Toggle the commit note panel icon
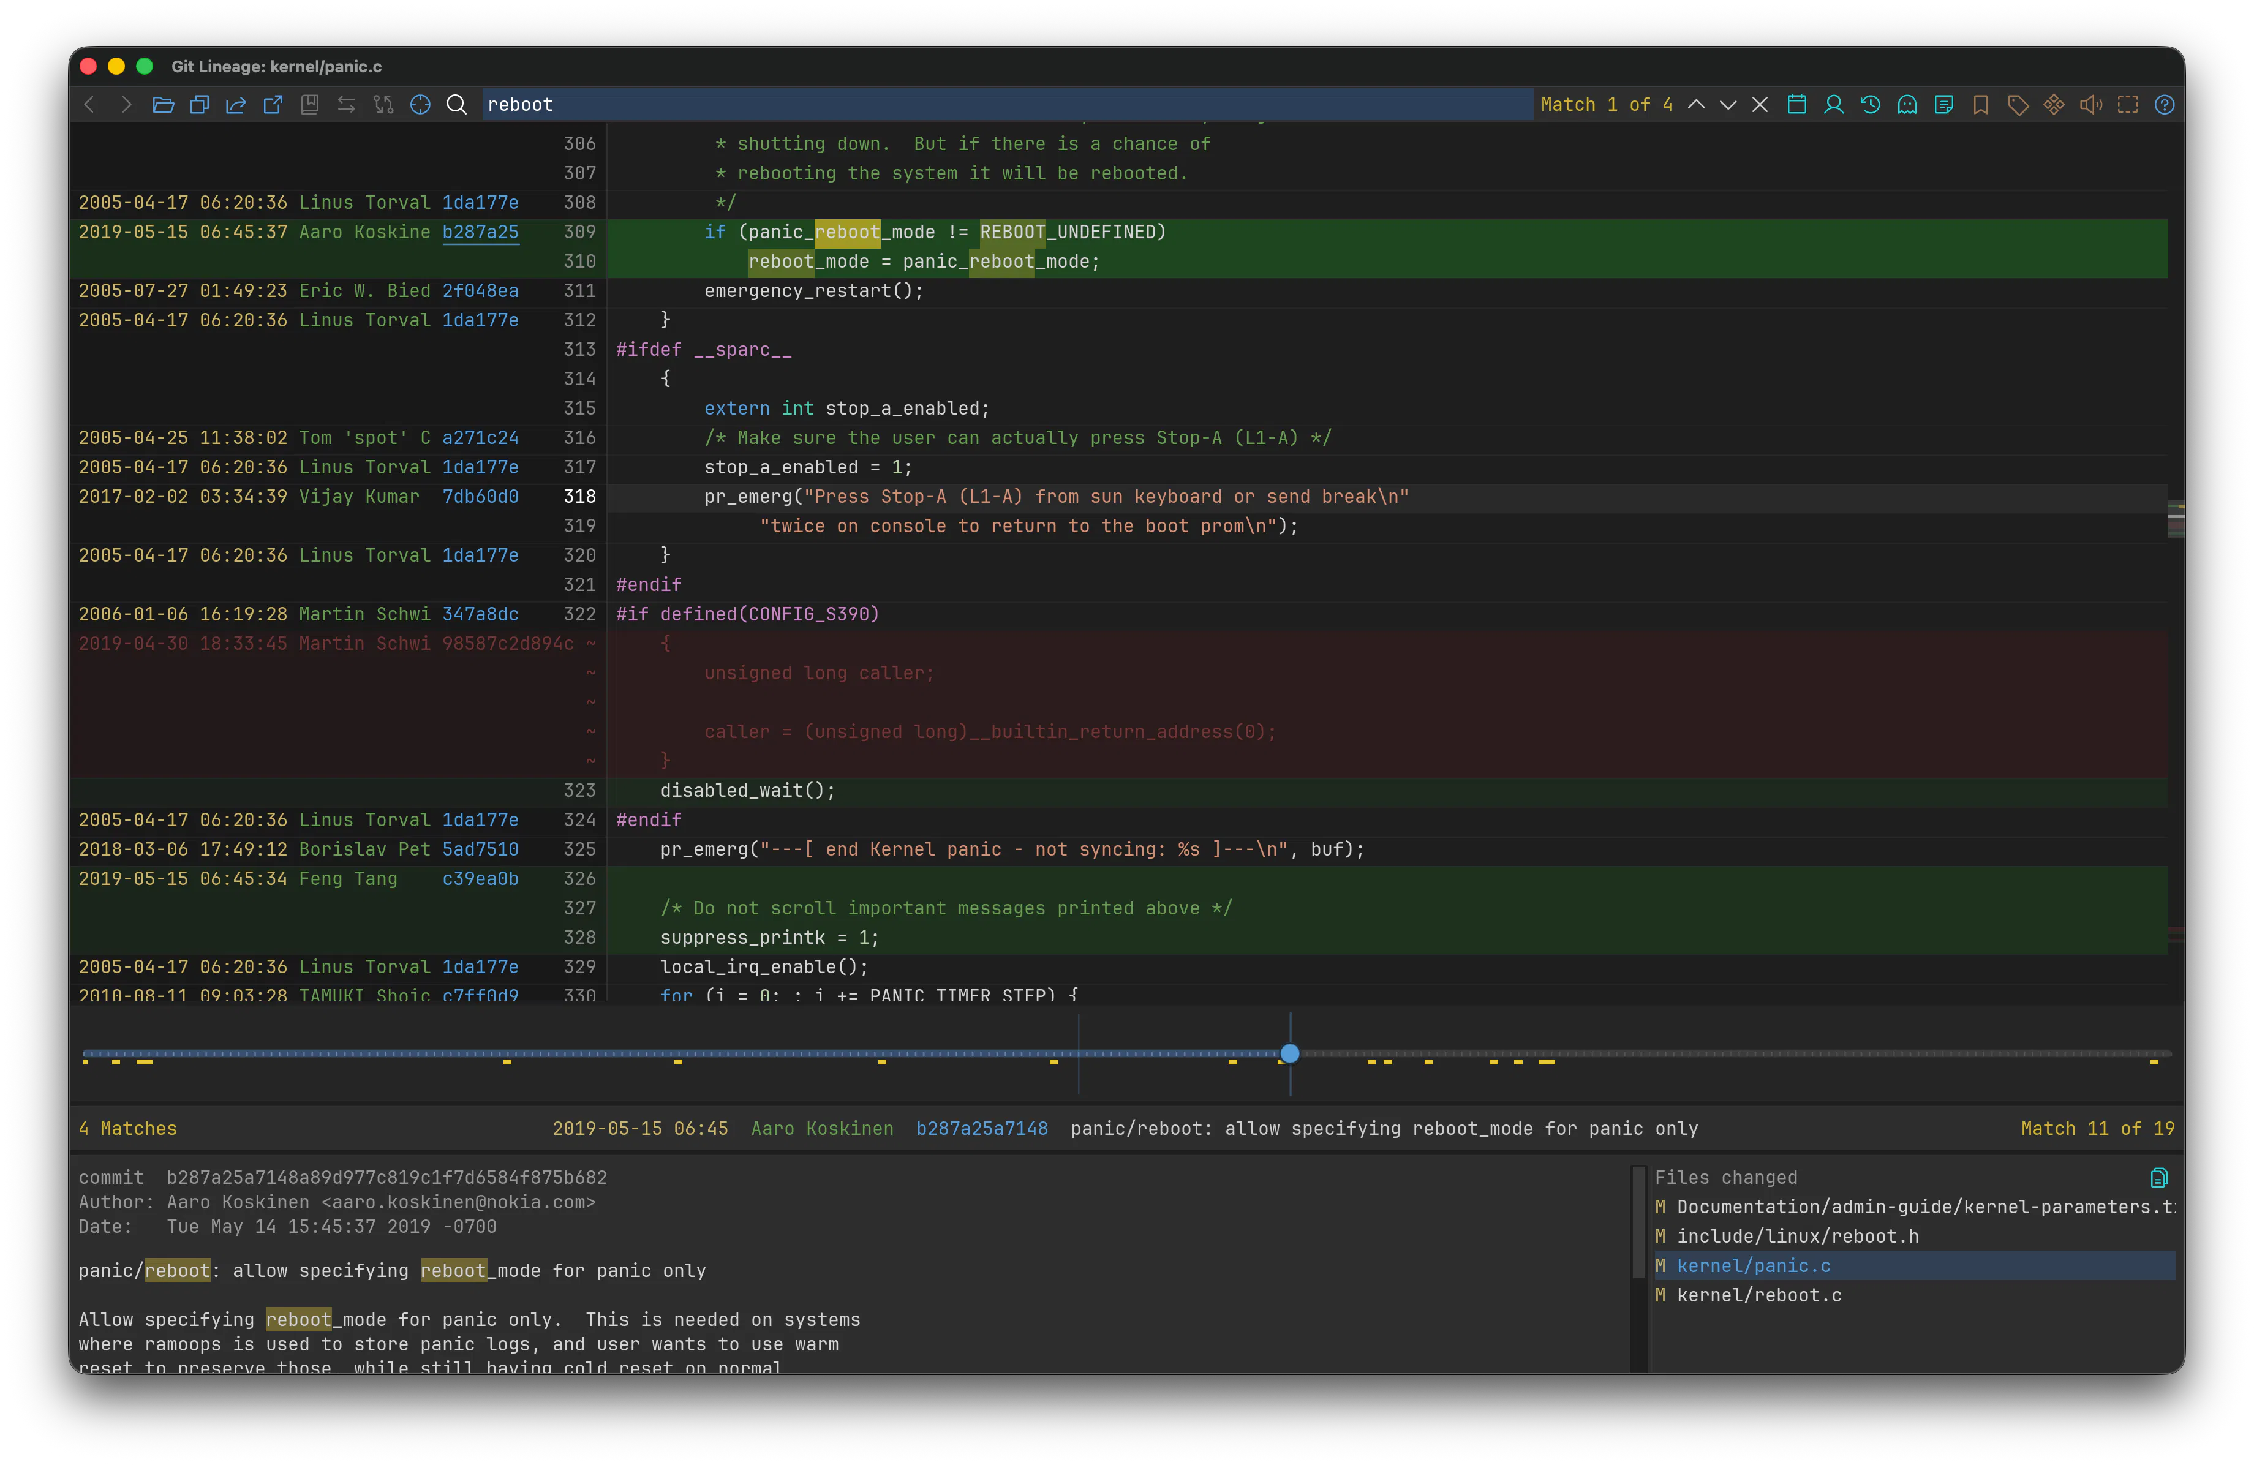The width and height of the screenshot is (2254, 1465). point(1944,104)
